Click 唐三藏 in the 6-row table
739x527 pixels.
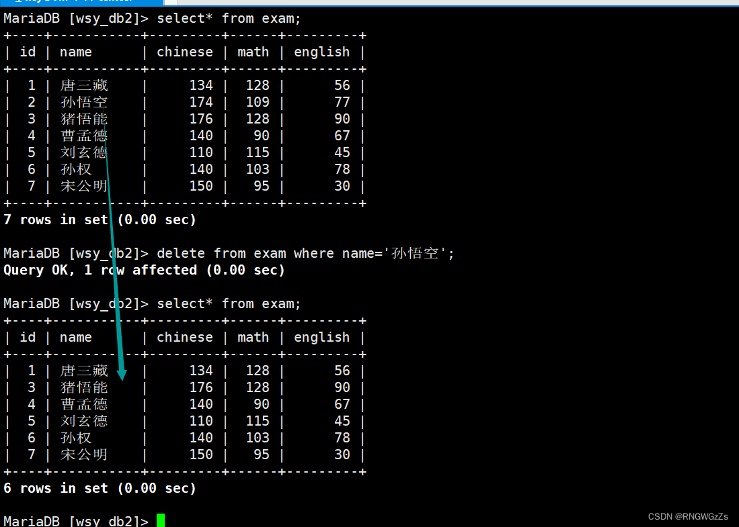click(x=84, y=371)
